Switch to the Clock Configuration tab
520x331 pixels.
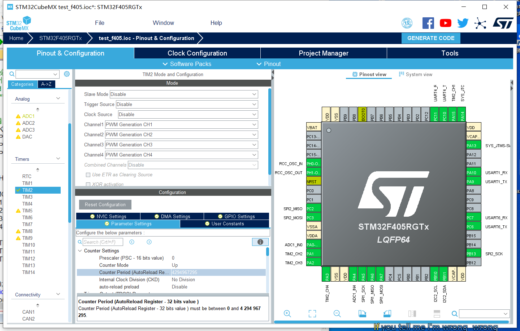[197, 53]
